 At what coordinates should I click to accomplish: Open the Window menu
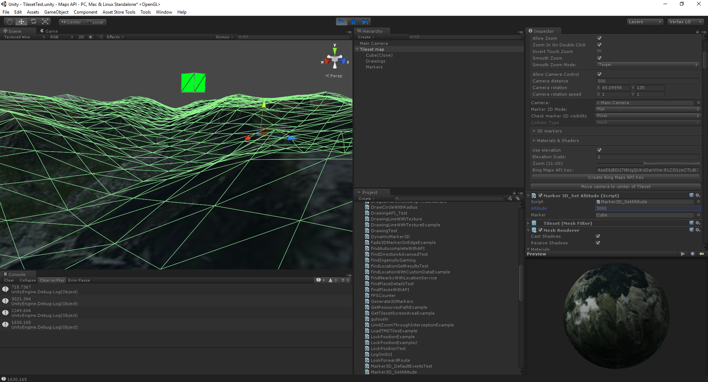tap(164, 12)
